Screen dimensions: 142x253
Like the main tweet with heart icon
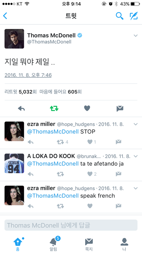point(87,108)
